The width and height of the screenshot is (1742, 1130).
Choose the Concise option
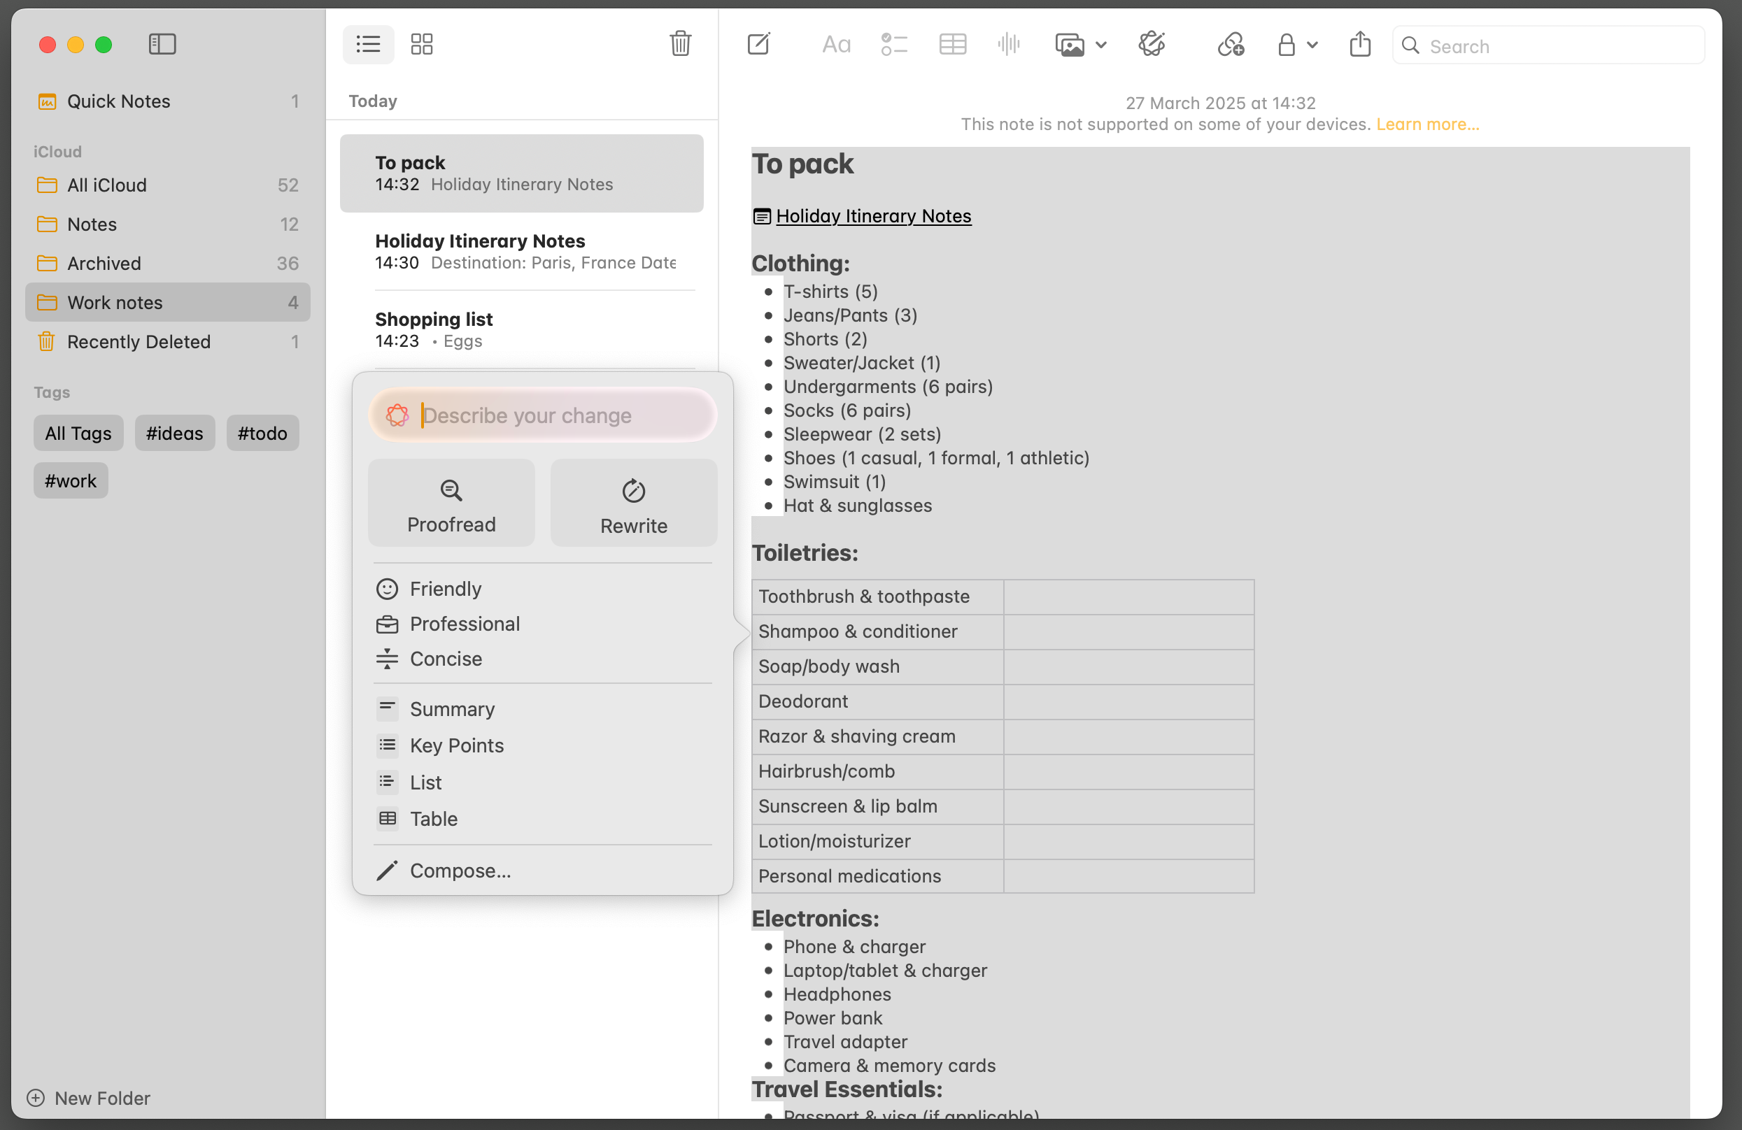click(x=542, y=659)
